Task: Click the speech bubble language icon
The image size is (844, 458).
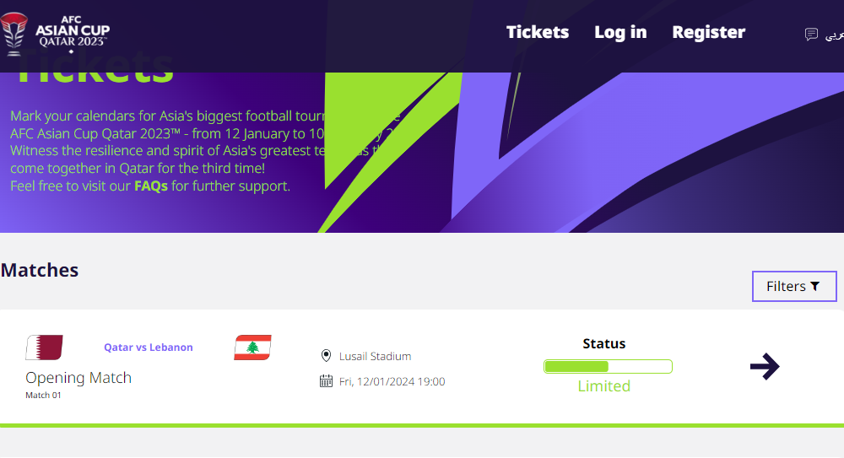Action: pos(811,35)
